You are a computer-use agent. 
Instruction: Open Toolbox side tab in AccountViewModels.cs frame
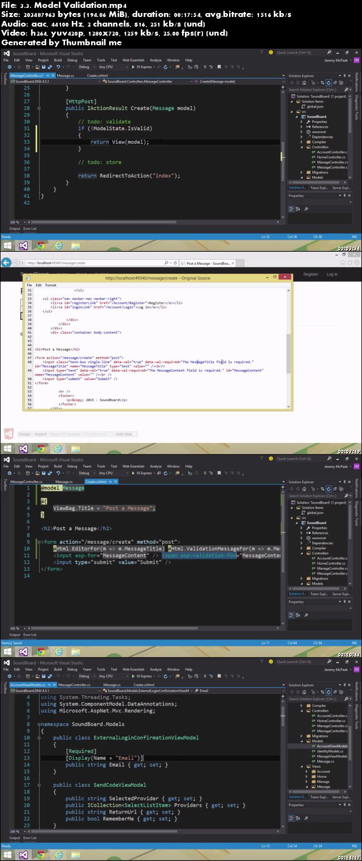[5, 689]
